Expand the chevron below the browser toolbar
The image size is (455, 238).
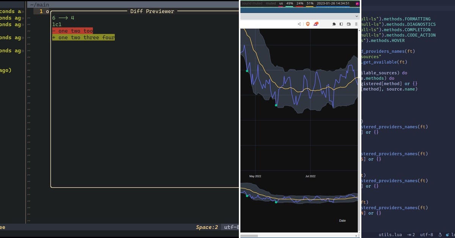(356, 16)
